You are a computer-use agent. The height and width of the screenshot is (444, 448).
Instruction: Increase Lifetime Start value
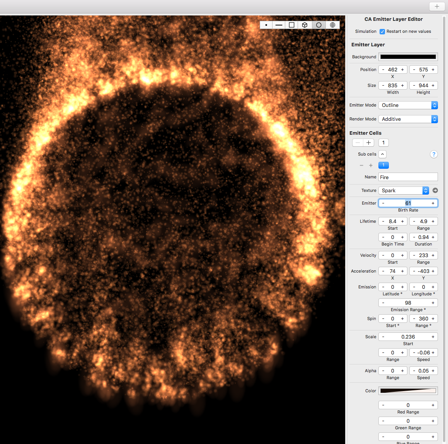402,222
